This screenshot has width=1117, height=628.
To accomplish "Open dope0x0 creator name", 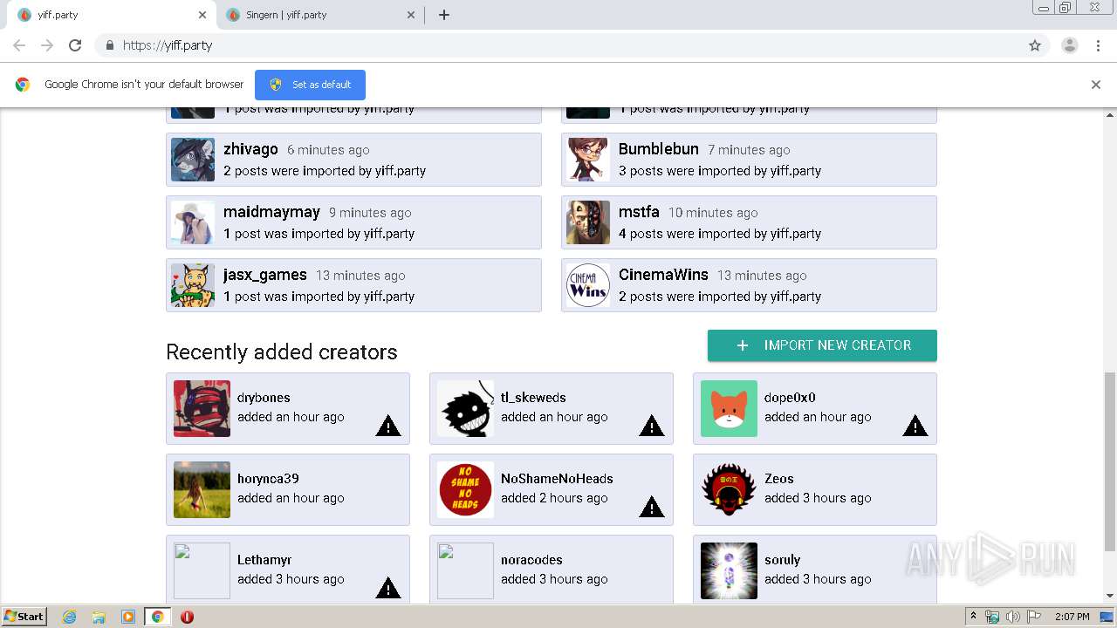I will click(790, 398).
